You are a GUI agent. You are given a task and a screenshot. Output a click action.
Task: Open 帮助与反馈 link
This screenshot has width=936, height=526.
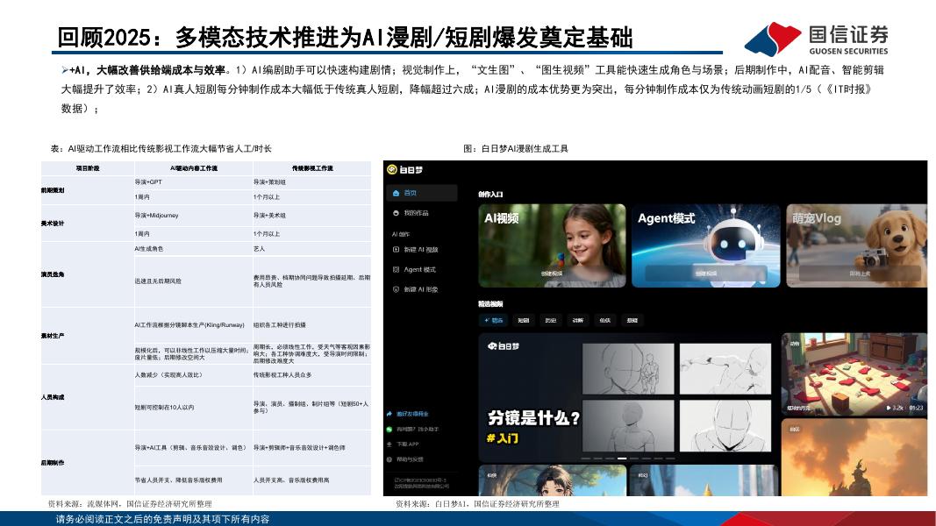click(410, 459)
